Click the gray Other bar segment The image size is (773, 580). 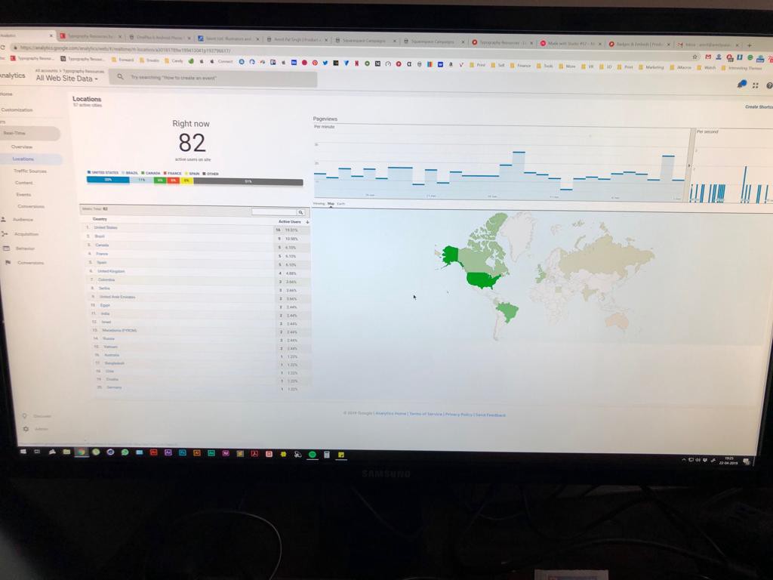248,181
